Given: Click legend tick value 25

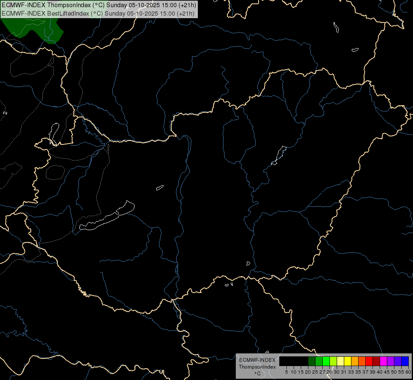Looking at the screenshot, I should (x=315, y=372).
